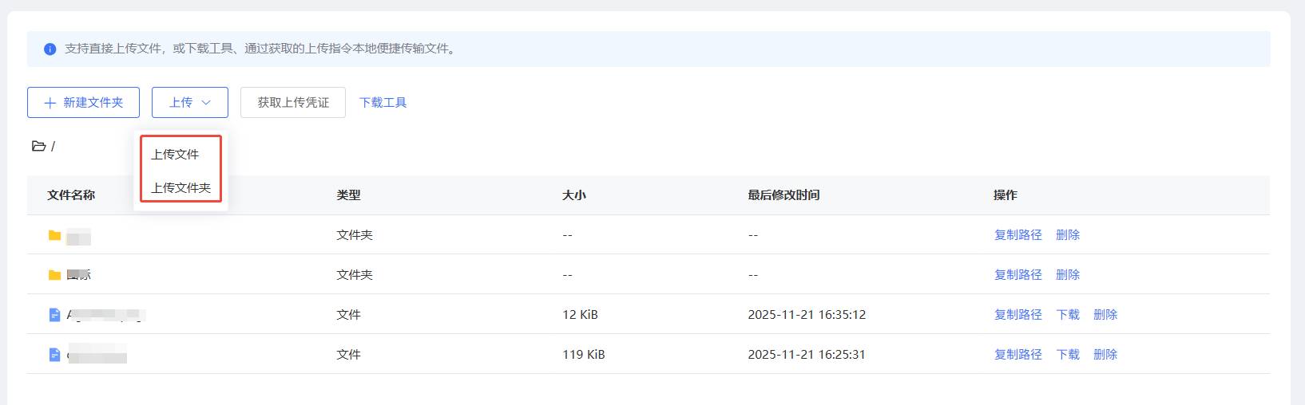This screenshot has width=1305, height=405.
Task: Choose 上传文件 from the upload menu
Action: [176, 155]
